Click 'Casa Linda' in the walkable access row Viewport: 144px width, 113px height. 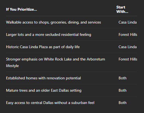[x=128, y=22]
